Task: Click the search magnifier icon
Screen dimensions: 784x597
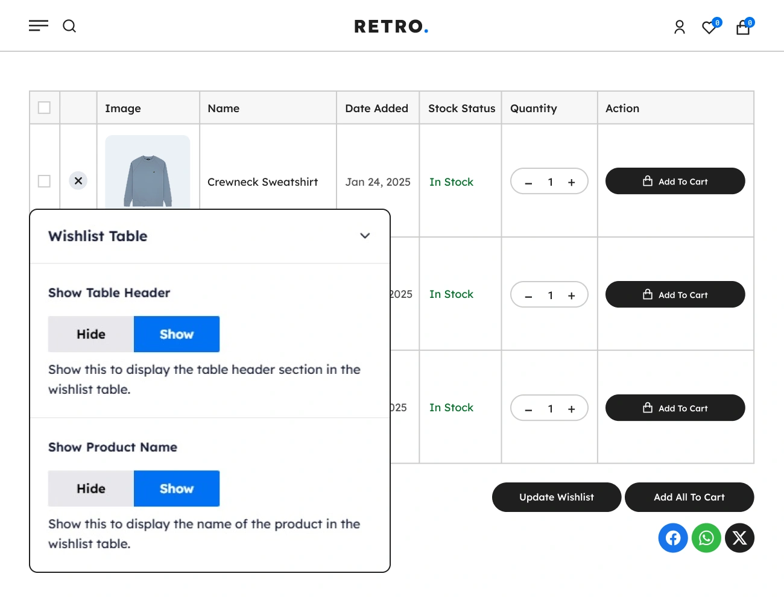Action: pyautogui.click(x=69, y=26)
